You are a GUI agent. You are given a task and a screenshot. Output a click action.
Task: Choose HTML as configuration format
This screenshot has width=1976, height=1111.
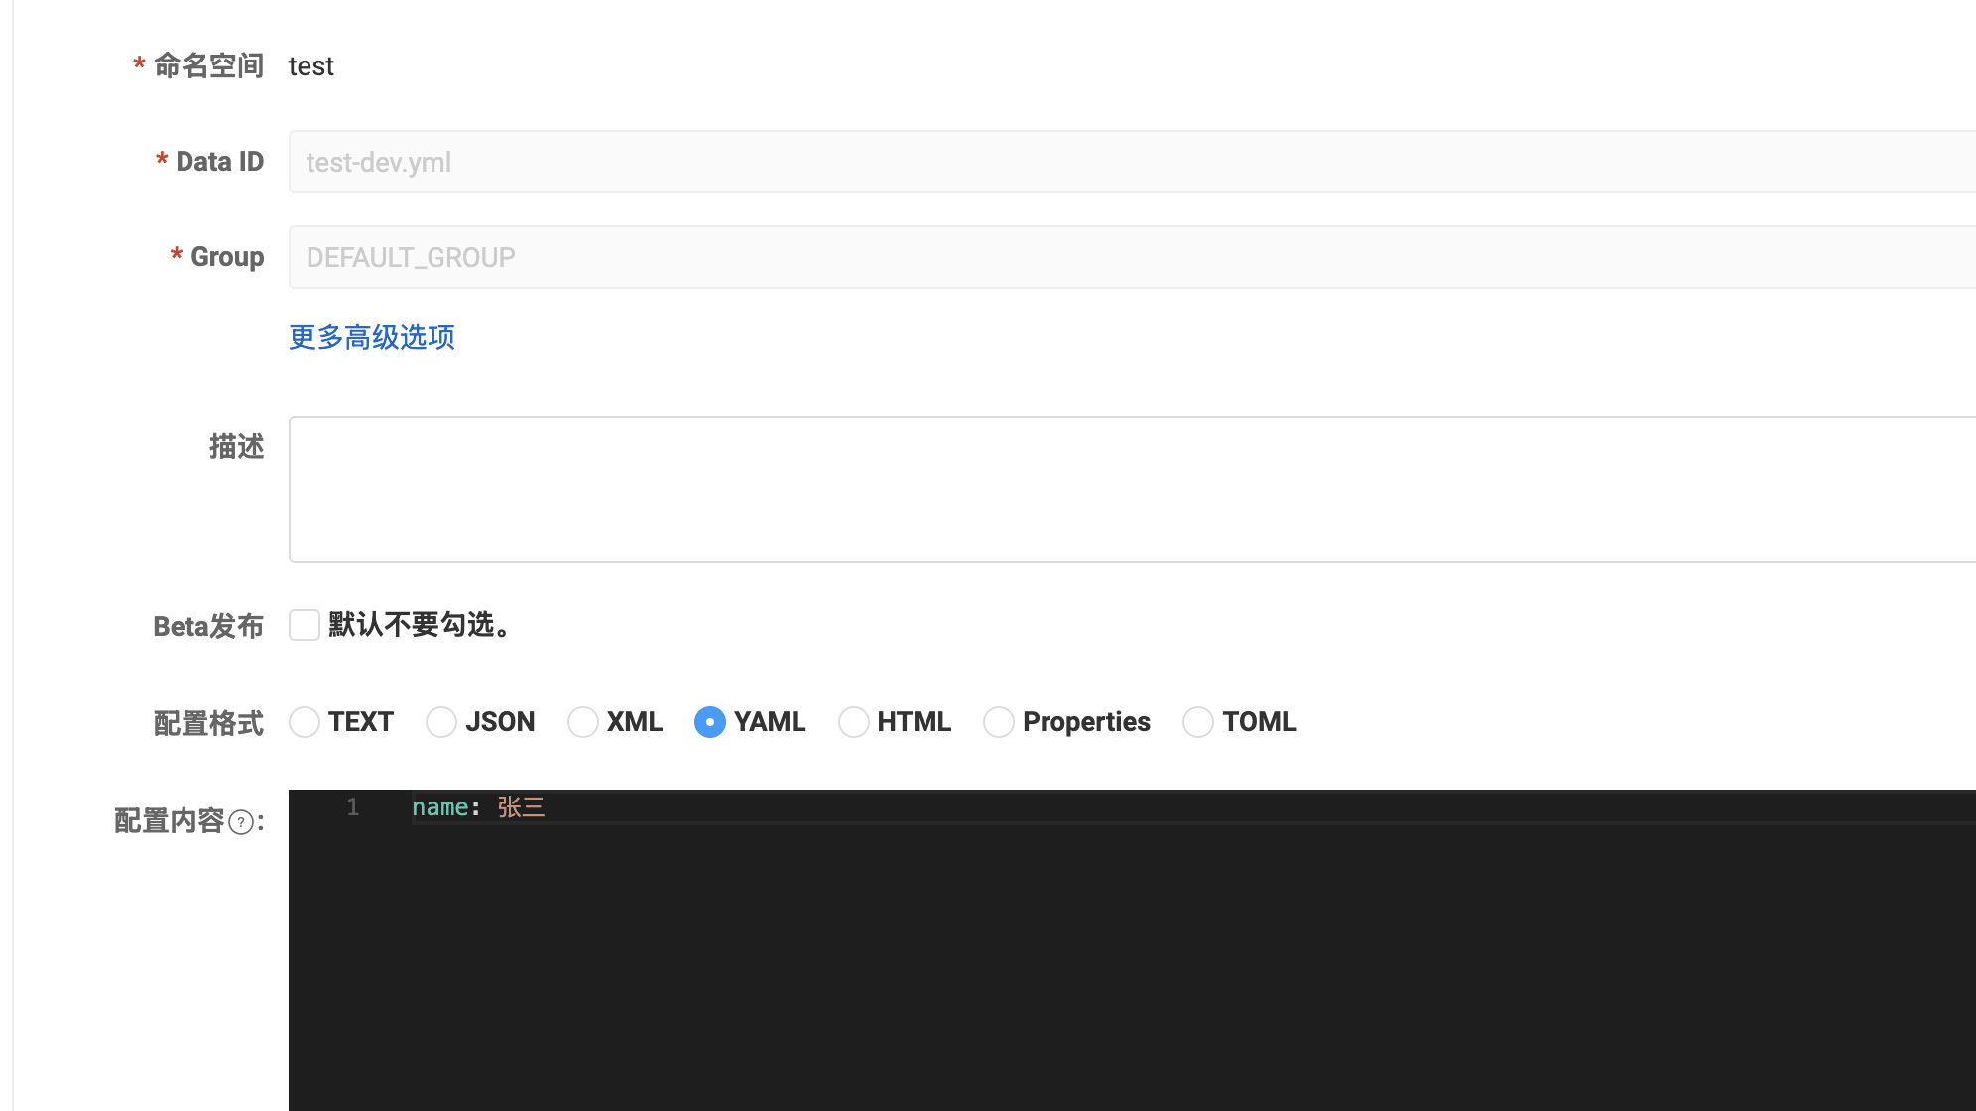coord(854,722)
